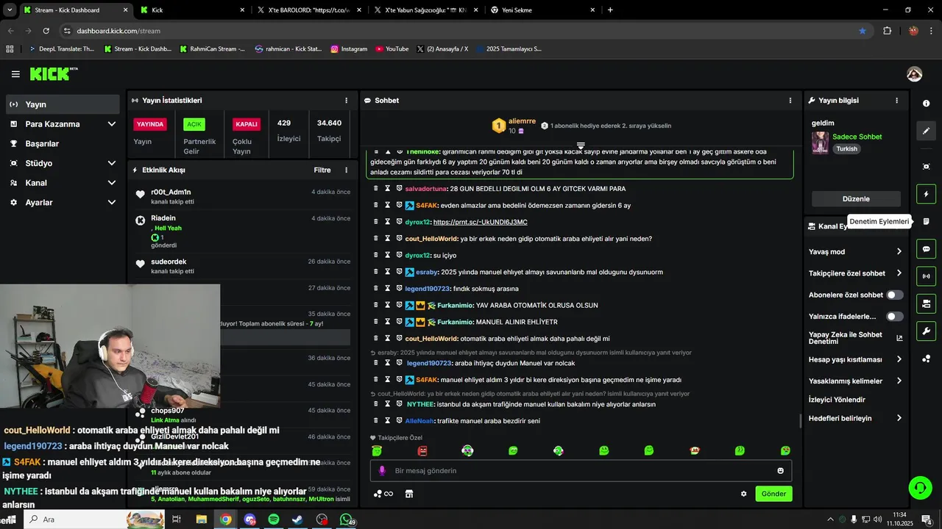Image resolution: width=942 pixels, height=529 pixels.
Task: Open Hesap yaşı kısıtlaması options
Action: [x=855, y=359]
